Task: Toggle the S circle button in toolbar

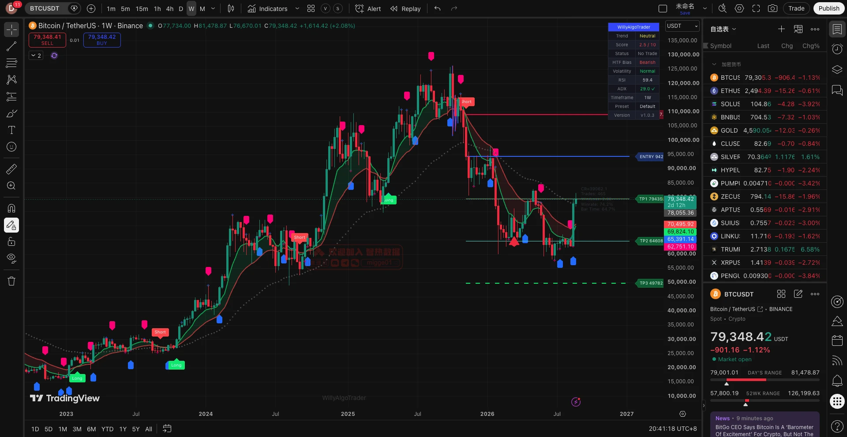Action: (x=338, y=8)
